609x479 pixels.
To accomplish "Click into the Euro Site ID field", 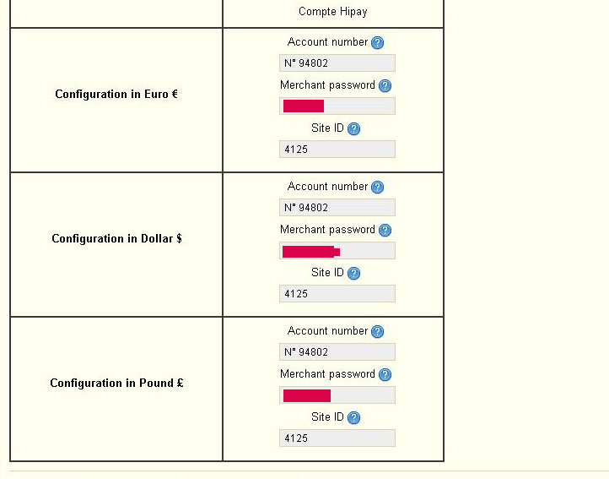I will pyautogui.click(x=337, y=149).
